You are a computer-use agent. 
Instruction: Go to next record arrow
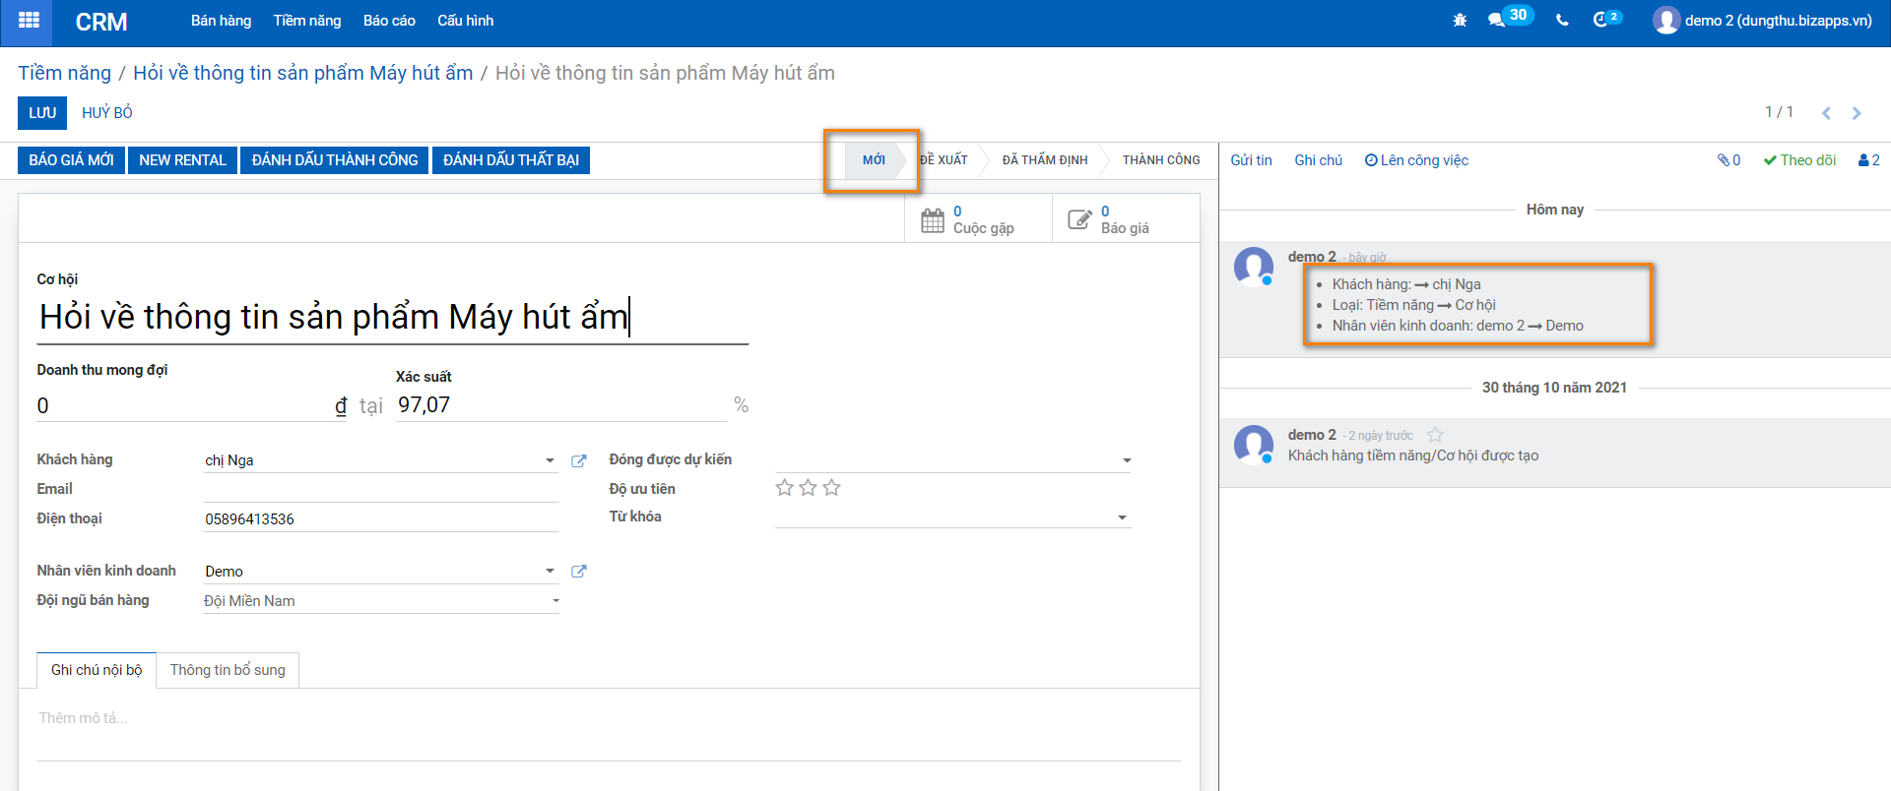[x=1857, y=113]
